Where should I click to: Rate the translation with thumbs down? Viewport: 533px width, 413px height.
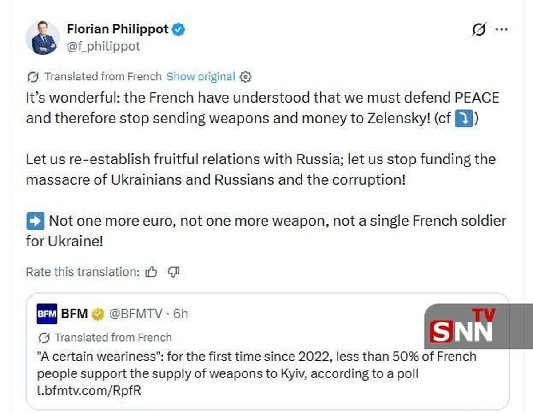pos(174,272)
